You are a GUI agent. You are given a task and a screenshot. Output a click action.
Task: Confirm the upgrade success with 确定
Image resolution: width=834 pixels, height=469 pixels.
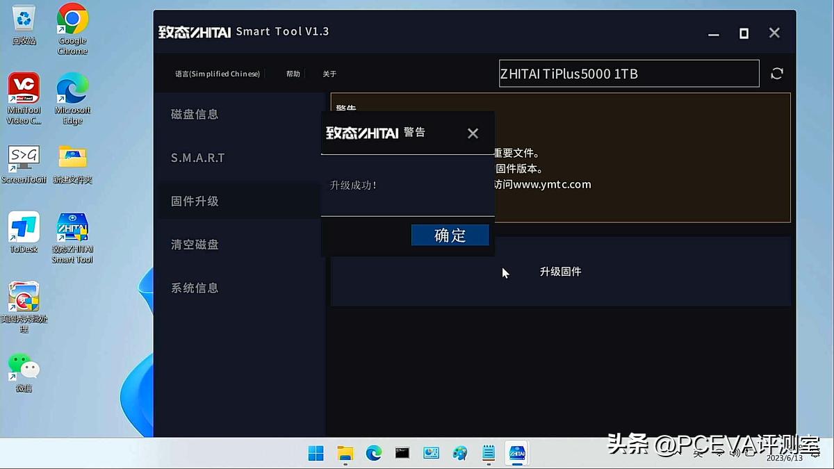pyautogui.click(x=450, y=235)
